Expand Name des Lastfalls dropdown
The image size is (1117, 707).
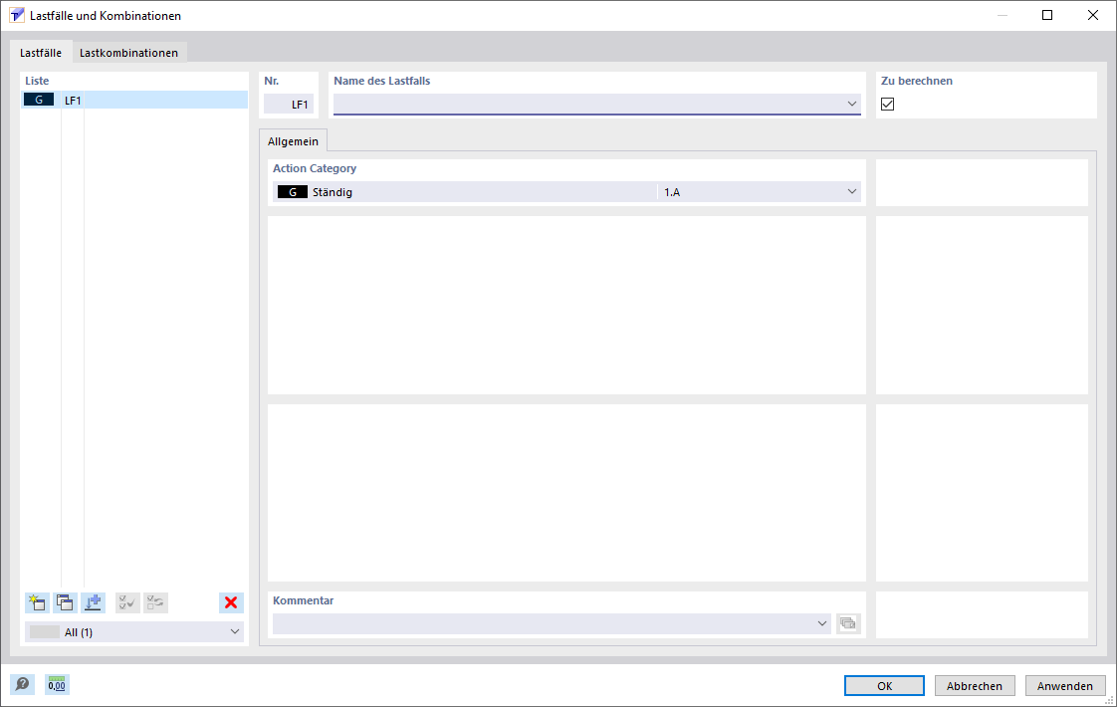click(x=852, y=104)
